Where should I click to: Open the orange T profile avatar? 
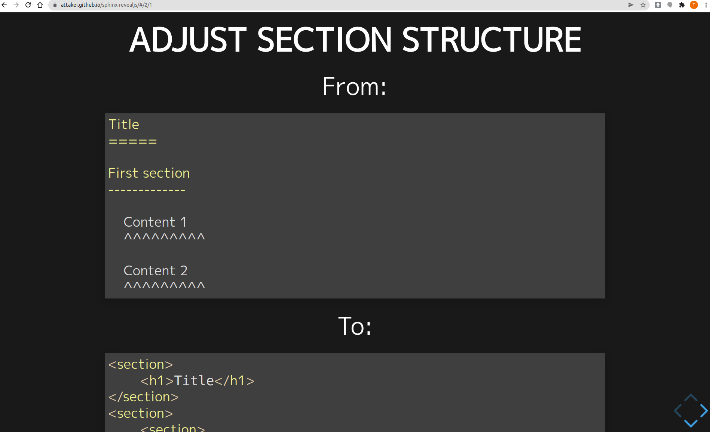click(694, 5)
